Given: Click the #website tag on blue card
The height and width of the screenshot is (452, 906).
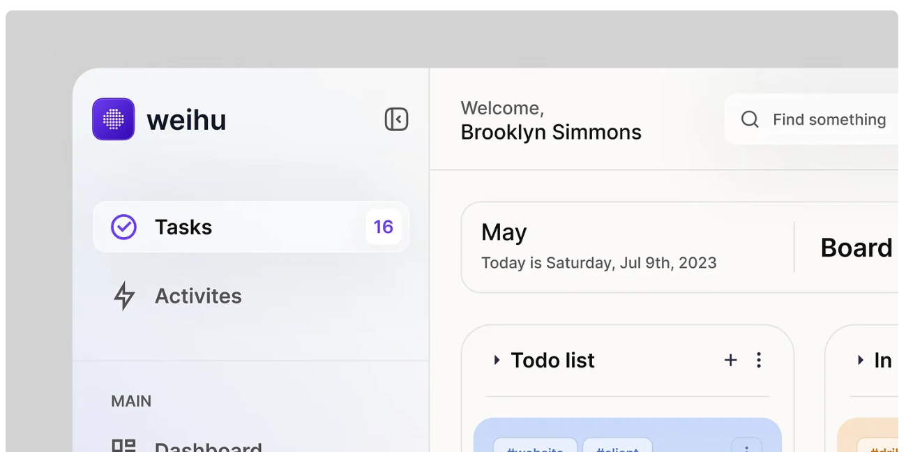Looking at the screenshot, I should click(x=535, y=447).
